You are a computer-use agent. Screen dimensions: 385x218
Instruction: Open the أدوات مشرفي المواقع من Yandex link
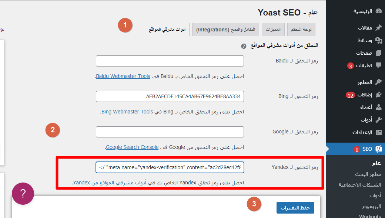point(110,183)
